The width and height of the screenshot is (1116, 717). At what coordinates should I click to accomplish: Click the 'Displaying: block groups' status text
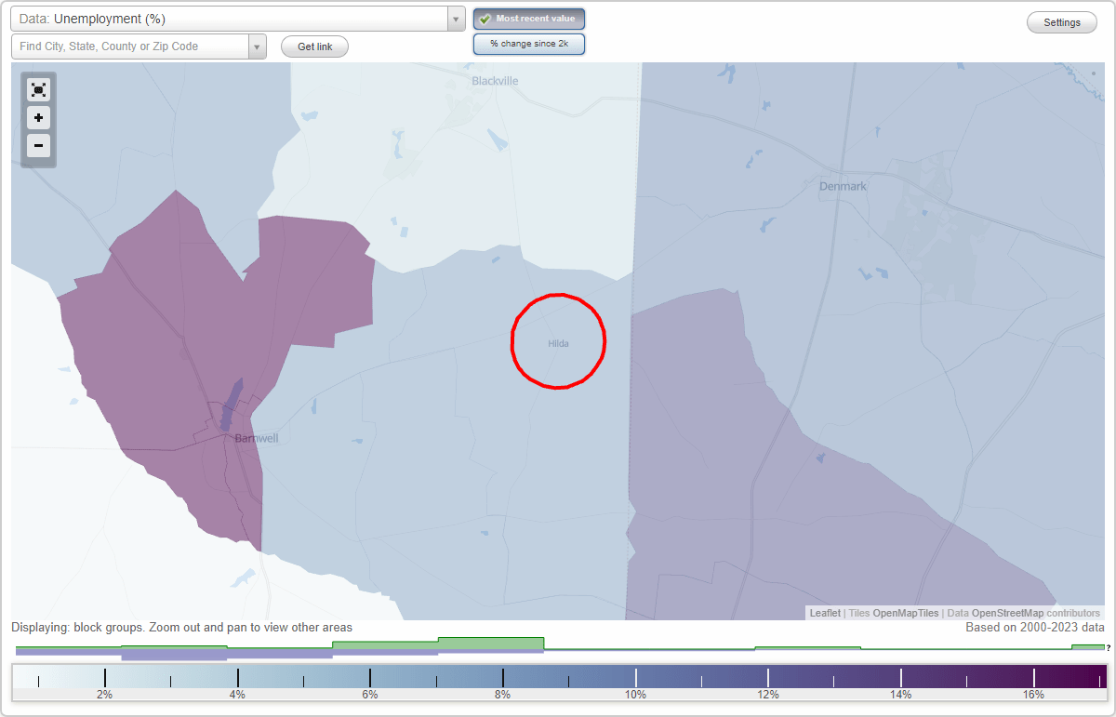point(181,628)
